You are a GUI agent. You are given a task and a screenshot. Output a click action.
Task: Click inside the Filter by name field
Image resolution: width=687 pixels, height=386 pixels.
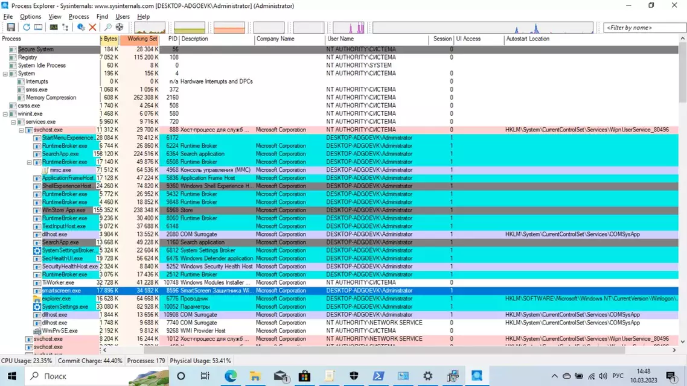point(644,28)
